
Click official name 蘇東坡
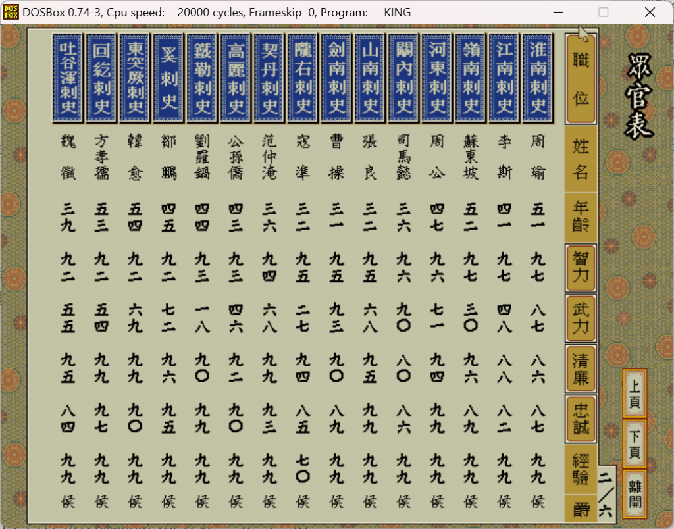[471, 157]
